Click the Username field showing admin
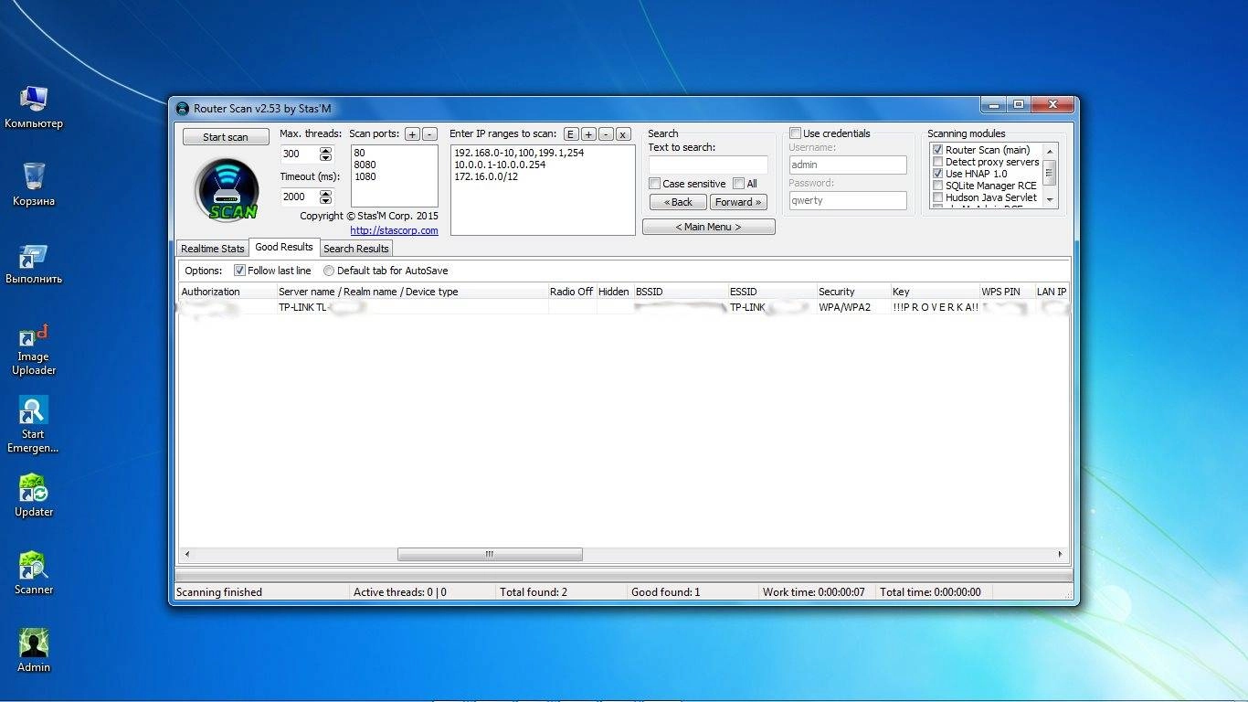The height and width of the screenshot is (702, 1248). pyautogui.click(x=847, y=165)
